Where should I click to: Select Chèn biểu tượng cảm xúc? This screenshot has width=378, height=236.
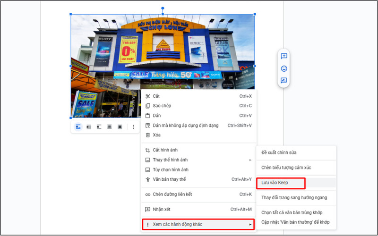[296, 168]
